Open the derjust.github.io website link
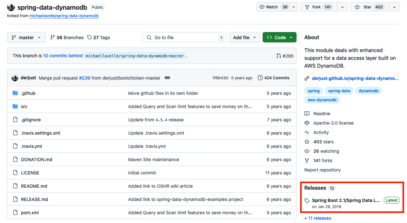The image size is (407, 223). click(x=355, y=78)
